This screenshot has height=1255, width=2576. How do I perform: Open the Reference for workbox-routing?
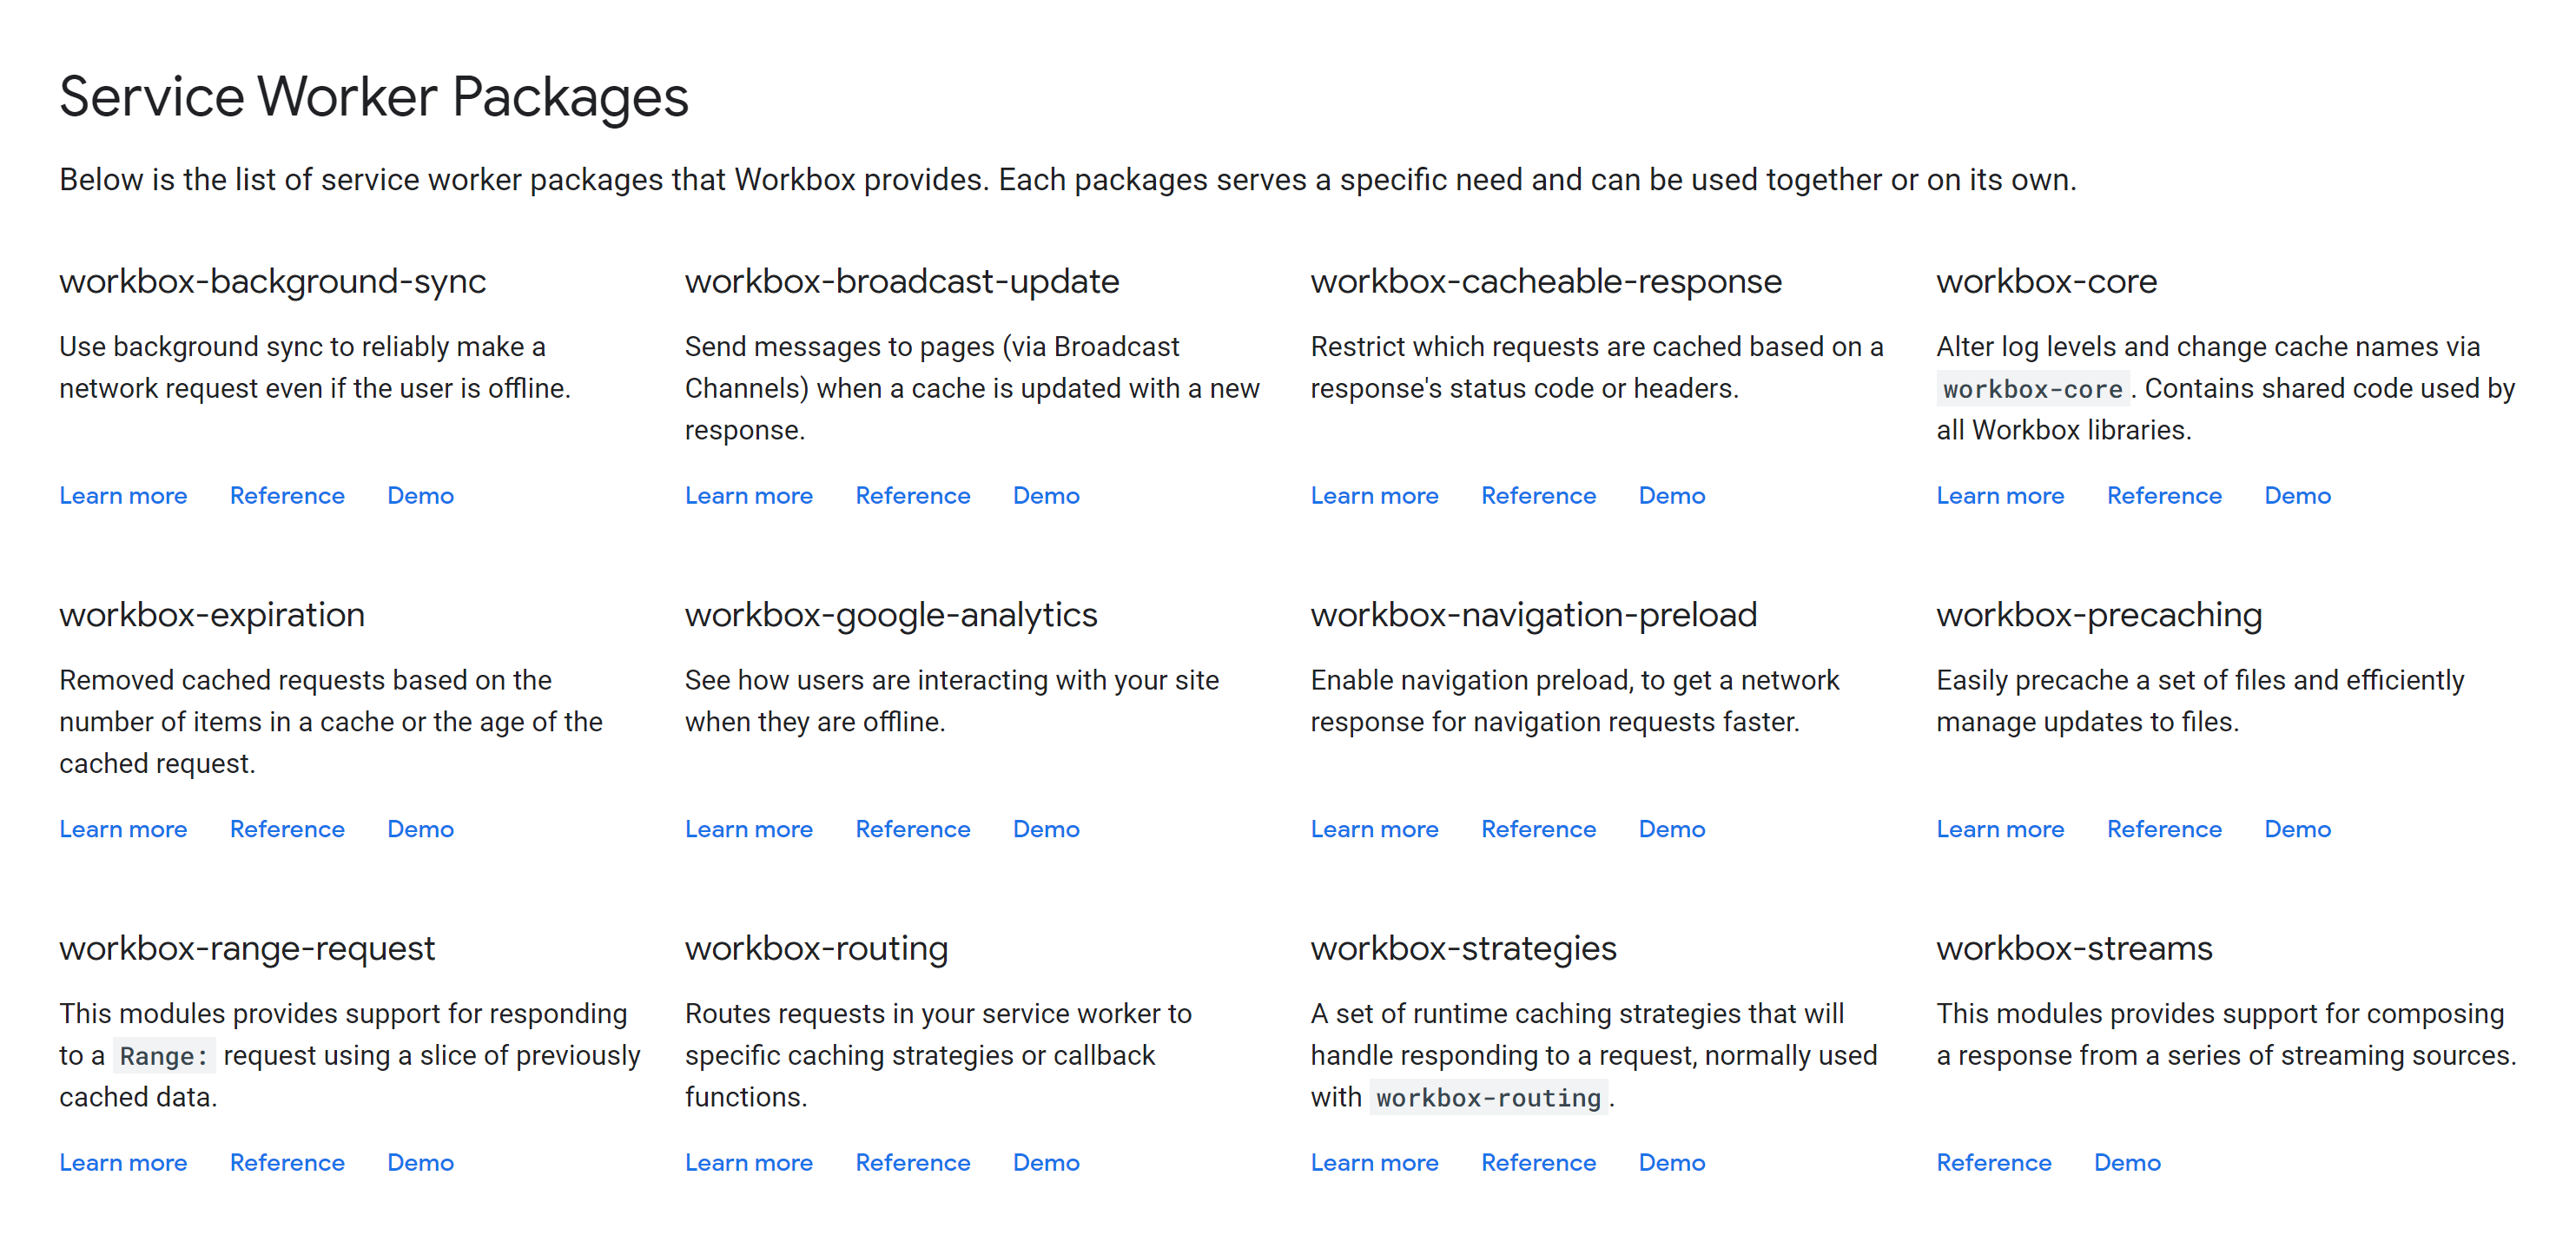pos(912,1162)
